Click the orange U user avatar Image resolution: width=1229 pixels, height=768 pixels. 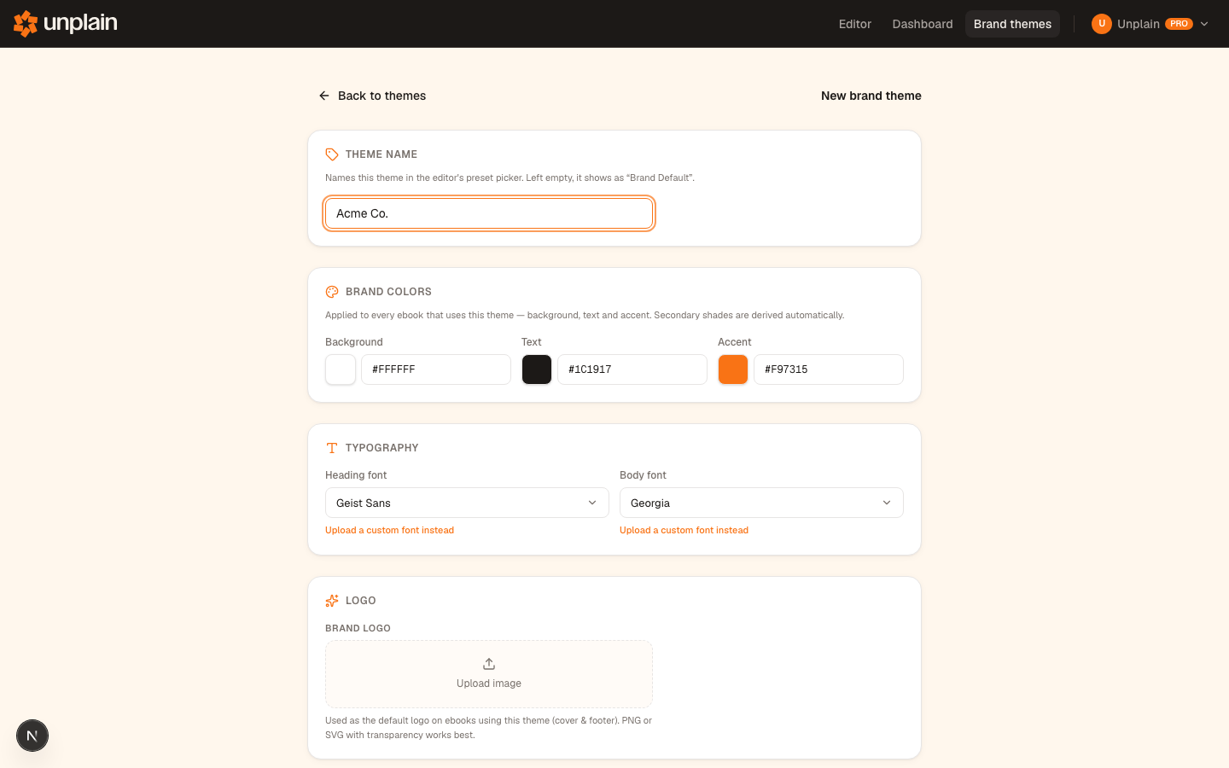[x=1102, y=24]
